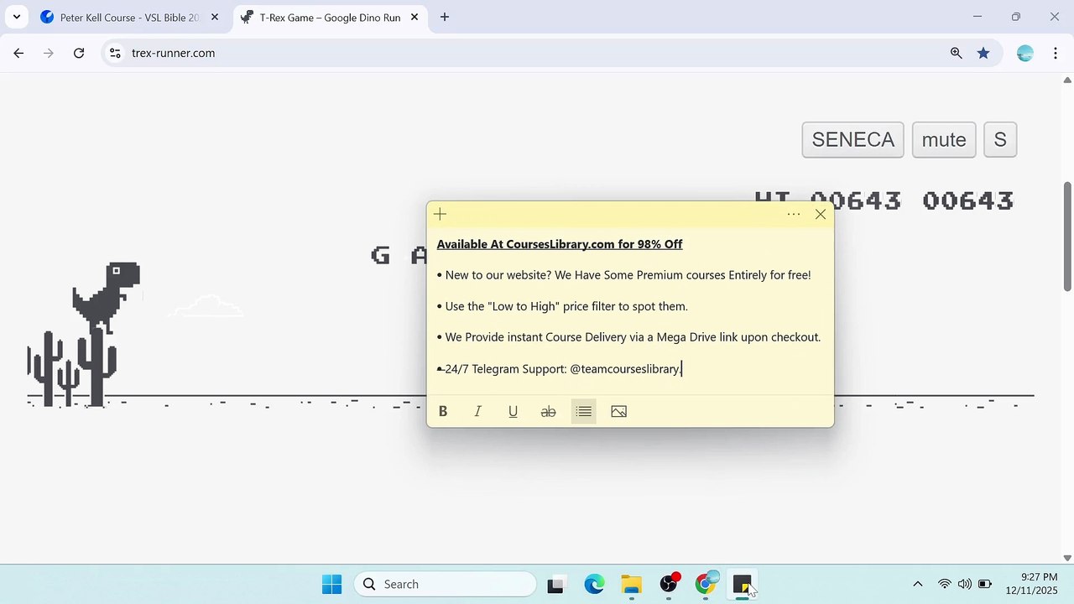This screenshot has width=1074, height=604.
Task: Apply underline in the sticky note toolbar
Action: coord(513,411)
